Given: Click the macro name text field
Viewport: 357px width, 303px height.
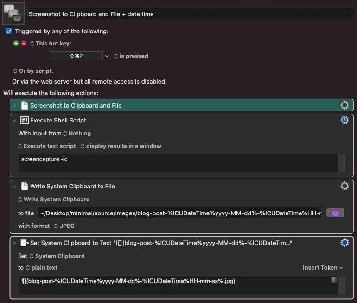Looking at the screenshot, I should (190, 14).
